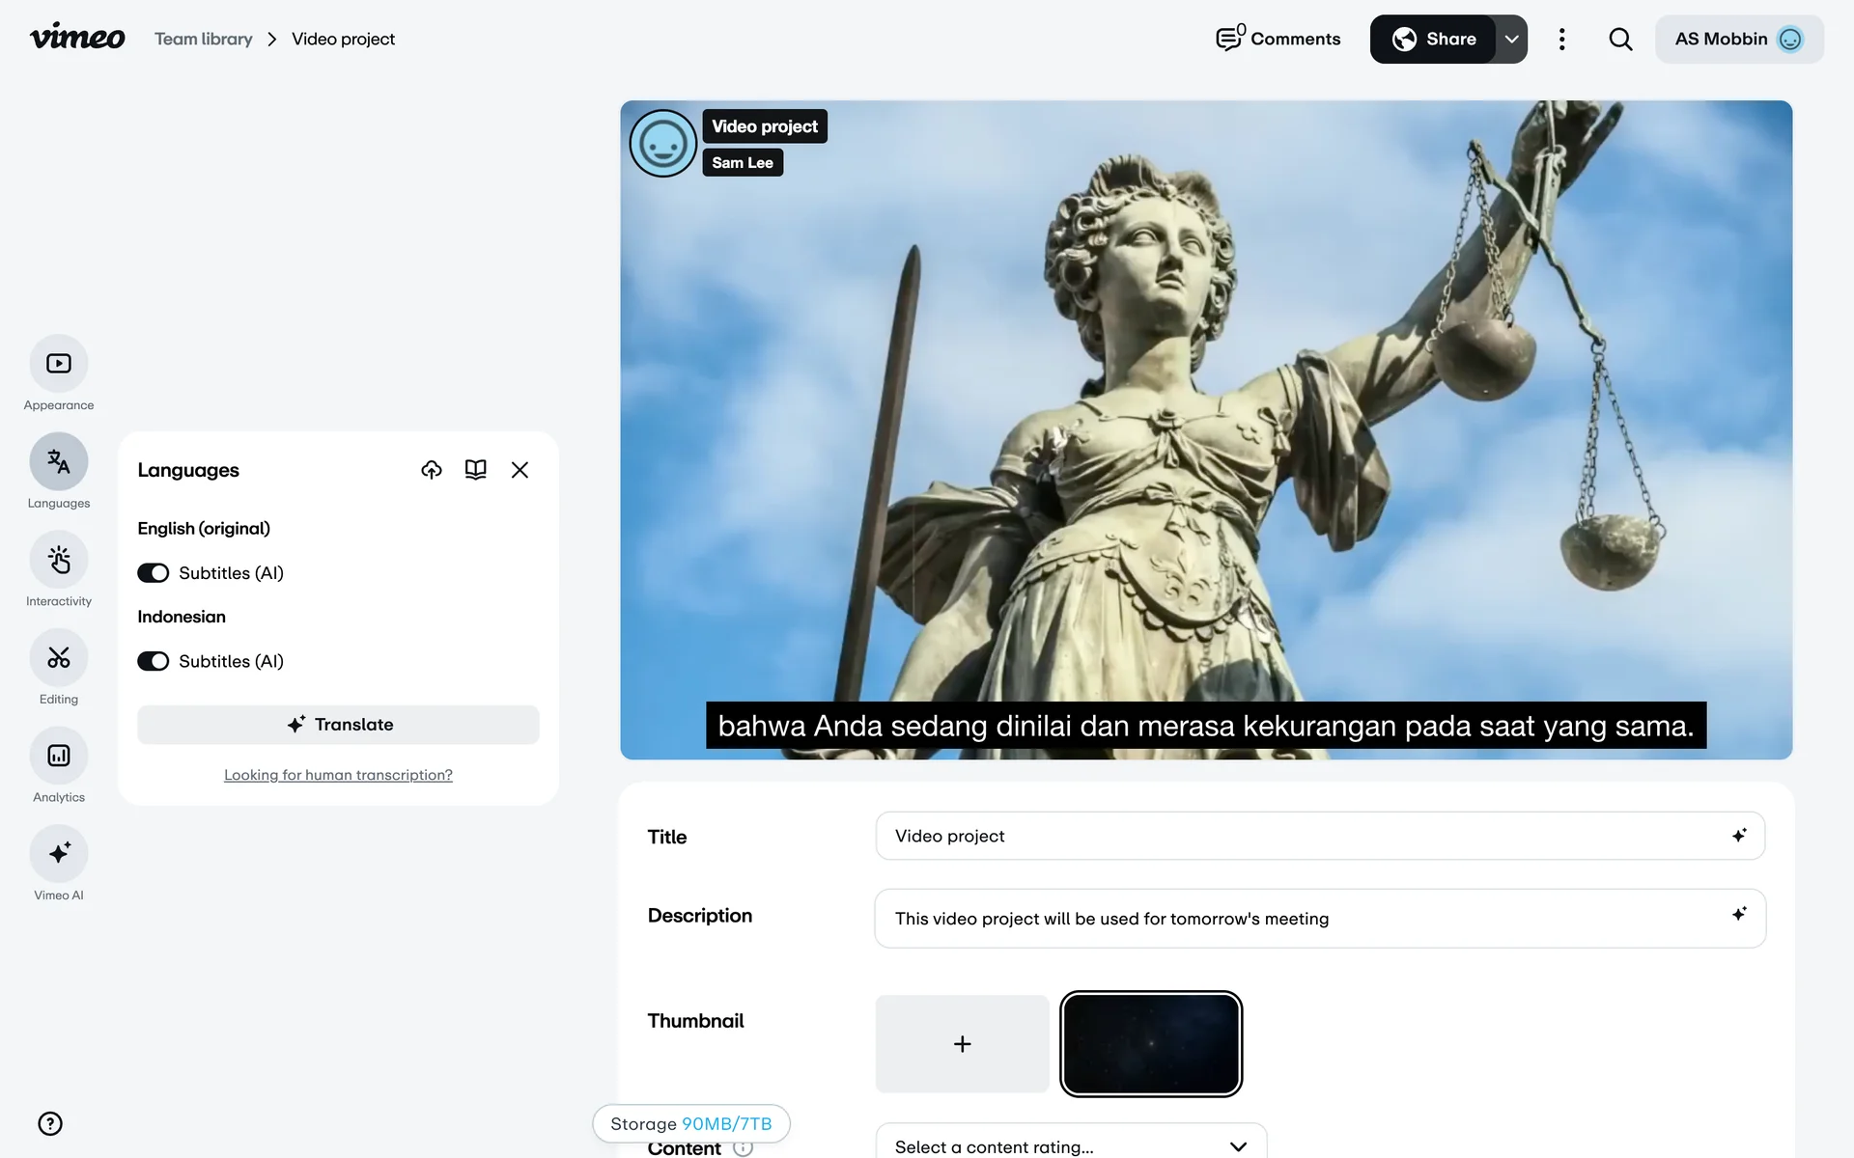
Task: Open the Vimeo AI panel
Action: tap(59, 854)
